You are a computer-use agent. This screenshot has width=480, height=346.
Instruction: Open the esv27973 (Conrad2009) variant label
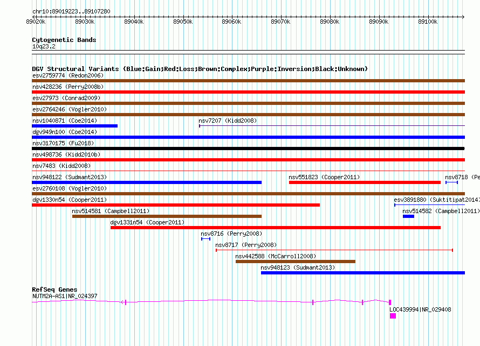[x=66, y=98]
